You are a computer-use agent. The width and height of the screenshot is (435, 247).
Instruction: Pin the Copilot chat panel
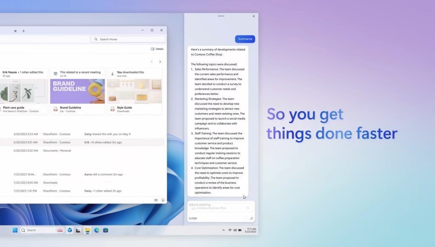coord(251,219)
